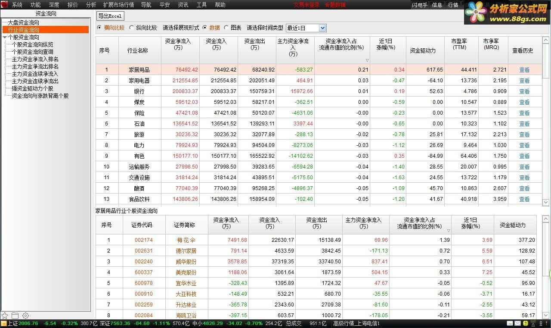Click 查看 link for 银行 row
This screenshot has height=328, width=551.
point(524,91)
